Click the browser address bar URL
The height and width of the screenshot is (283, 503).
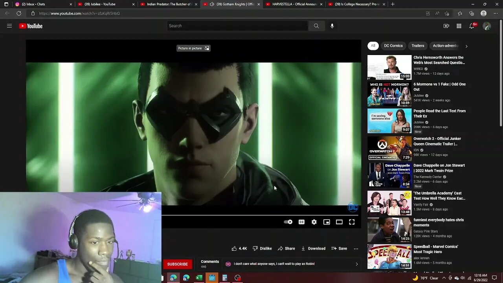(x=79, y=13)
